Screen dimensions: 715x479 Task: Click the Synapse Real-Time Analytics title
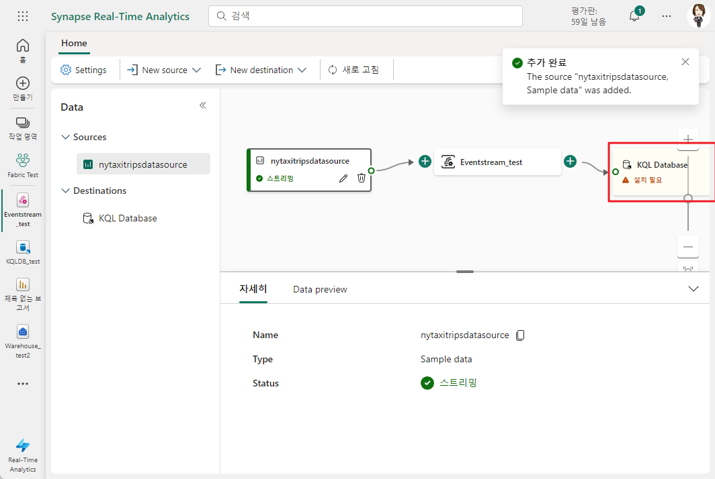(120, 16)
